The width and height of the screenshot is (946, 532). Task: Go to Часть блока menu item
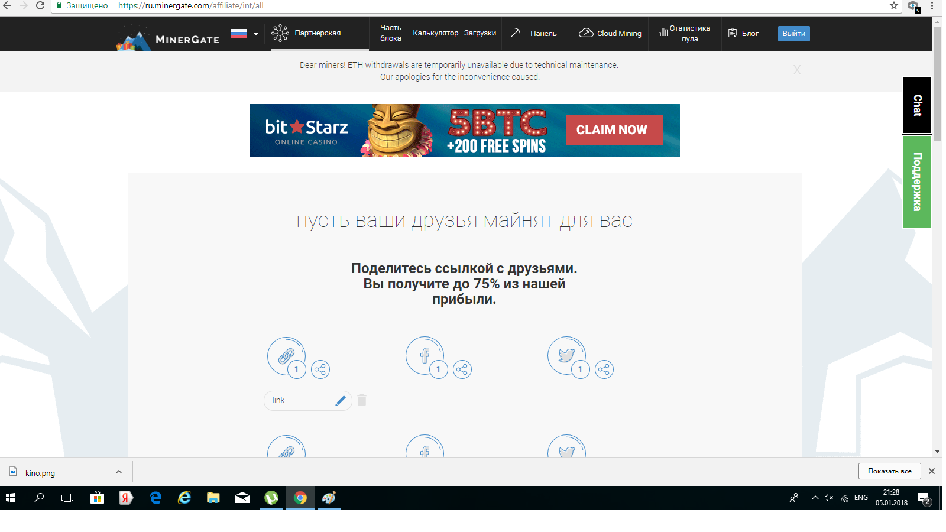tap(390, 33)
